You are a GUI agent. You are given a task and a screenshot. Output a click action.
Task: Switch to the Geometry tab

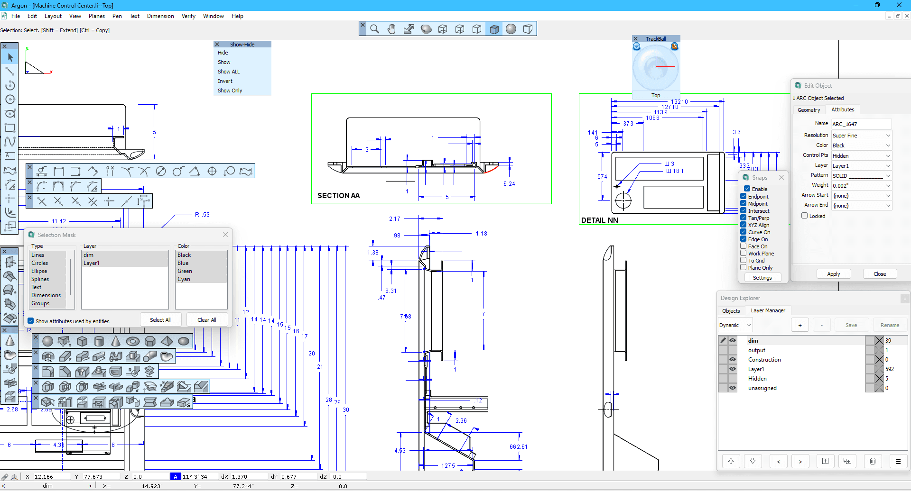click(809, 109)
